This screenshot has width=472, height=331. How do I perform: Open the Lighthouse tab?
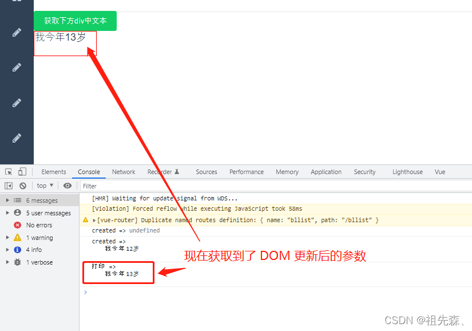(x=407, y=172)
